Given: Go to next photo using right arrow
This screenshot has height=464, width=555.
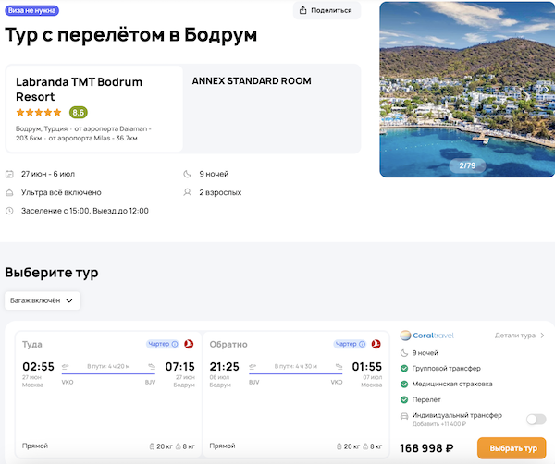Looking at the screenshot, I should click(546, 90).
